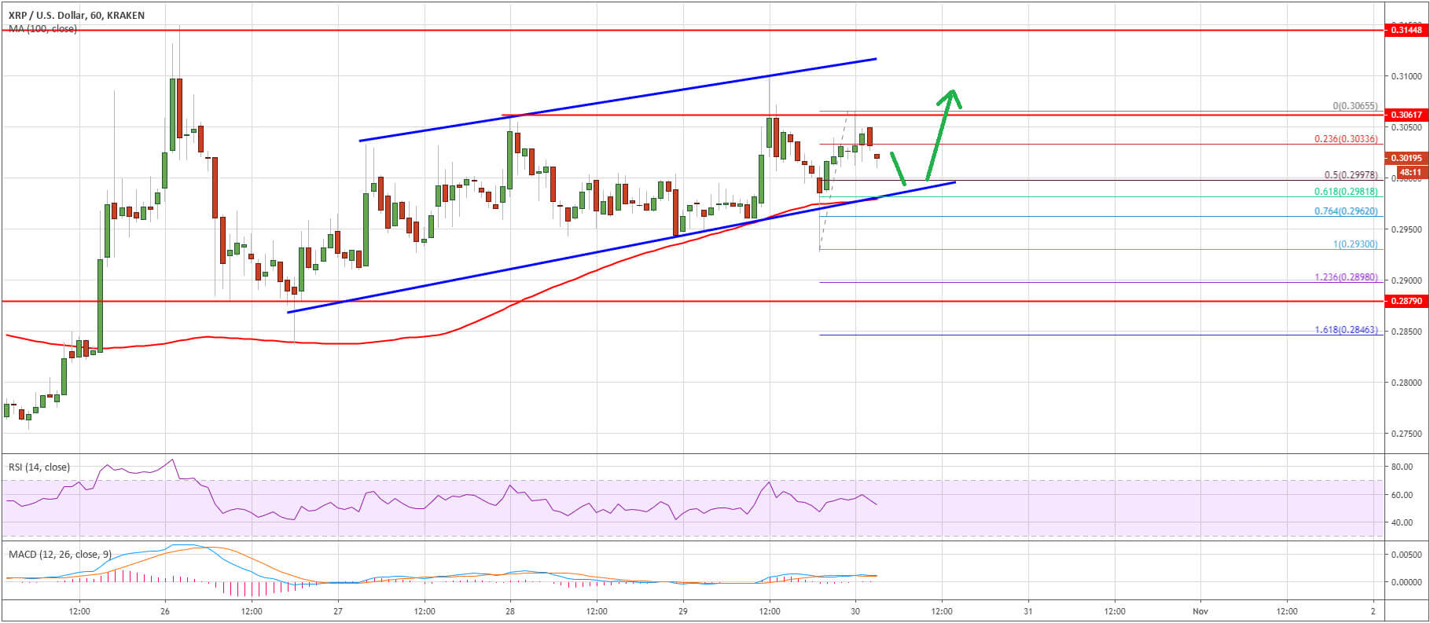Click the date label 31 on time axis
This screenshot has height=623, width=1430.
pyautogui.click(x=1028, y=610)
